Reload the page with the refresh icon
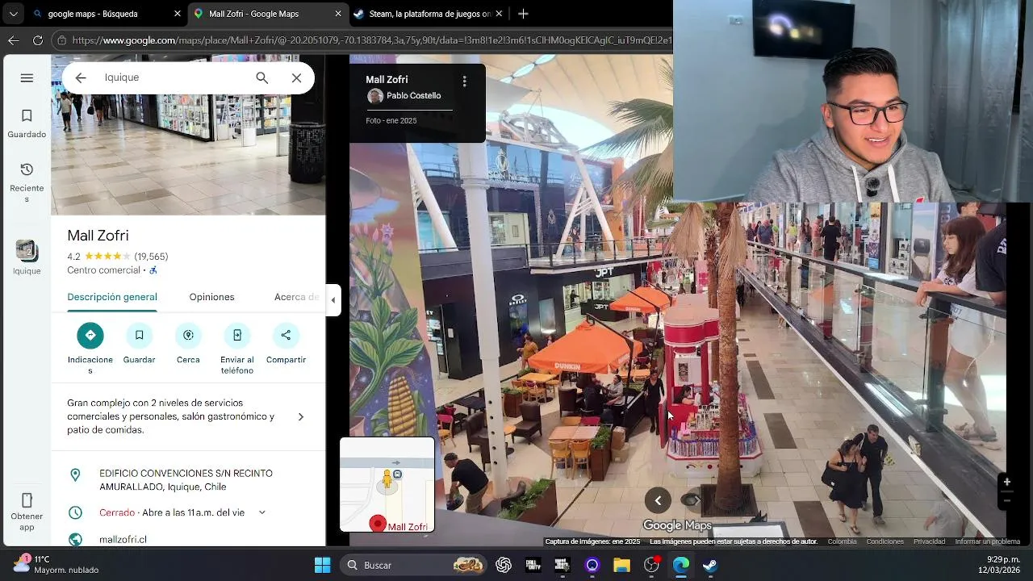This screenshot has height=581, width=1033. pyautogui.click(x=38, y=40)
